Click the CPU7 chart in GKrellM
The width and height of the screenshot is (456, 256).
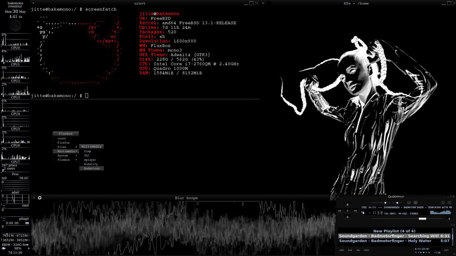pyautogui.click(x=15, y=154)
